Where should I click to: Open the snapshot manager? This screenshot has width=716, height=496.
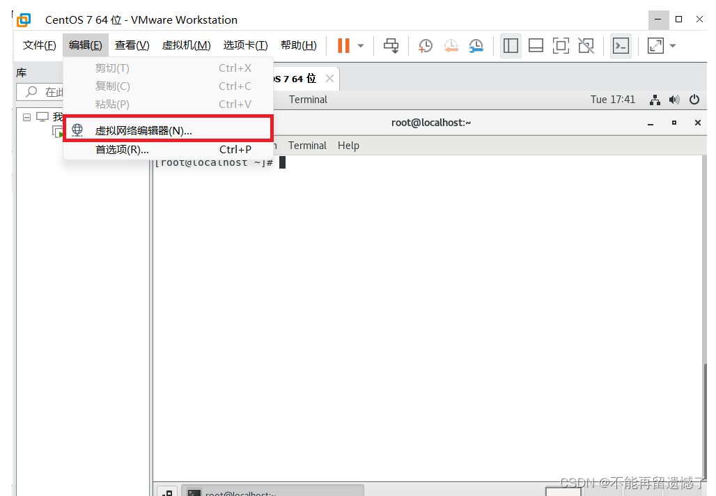coord(476,46)
